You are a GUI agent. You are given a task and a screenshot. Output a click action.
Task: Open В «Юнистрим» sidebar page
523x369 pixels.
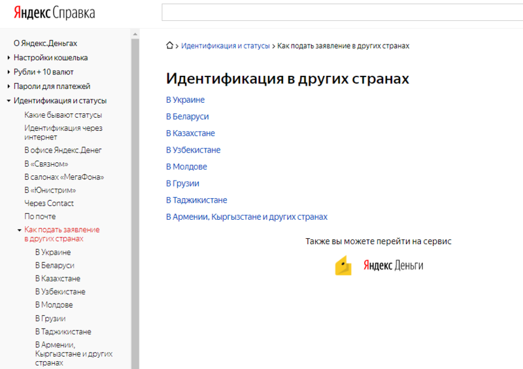click(x=50, y=190)
